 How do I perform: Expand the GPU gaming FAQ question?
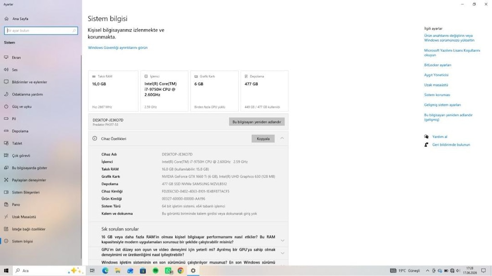click(283, 253)
